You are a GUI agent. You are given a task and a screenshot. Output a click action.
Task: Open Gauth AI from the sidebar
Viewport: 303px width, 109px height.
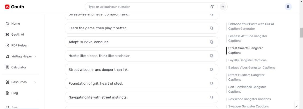pyautogui.click(x=17, y=35)
